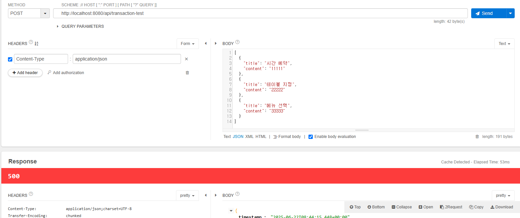Switch body syntax to Text

coord(227,137)
